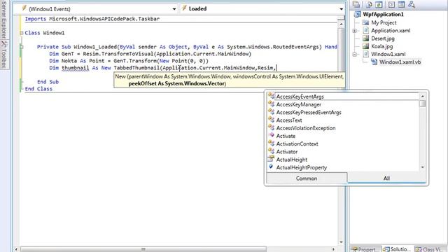Select Window1.xaml in Solution Explorer
This screenshot has width=448, height=252.
[388, 54]
